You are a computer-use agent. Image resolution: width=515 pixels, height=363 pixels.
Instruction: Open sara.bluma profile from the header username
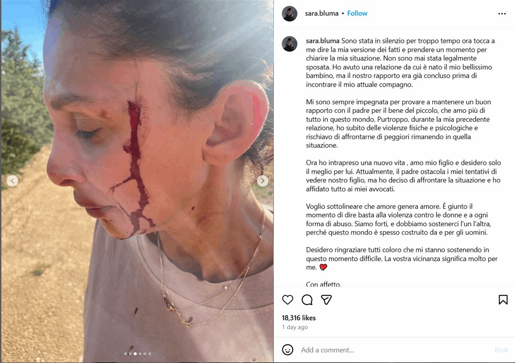point(321,13)
